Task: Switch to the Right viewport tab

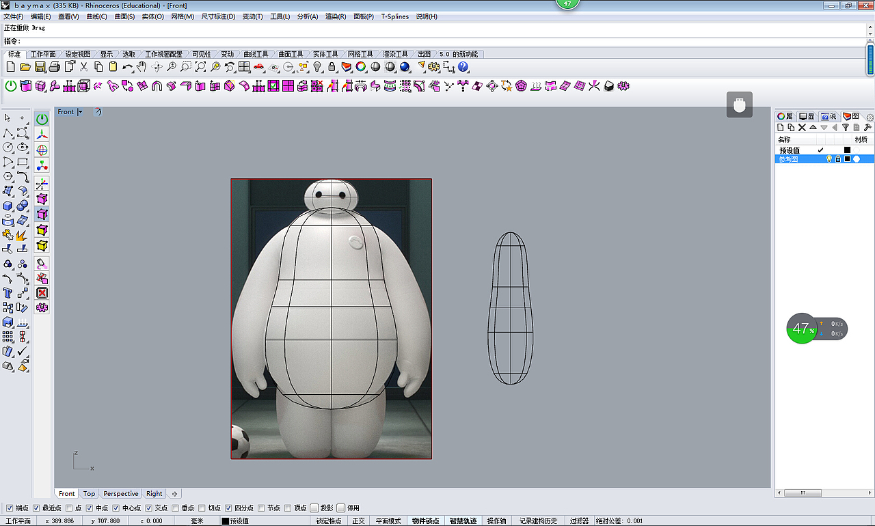Action: click(154, 494)
